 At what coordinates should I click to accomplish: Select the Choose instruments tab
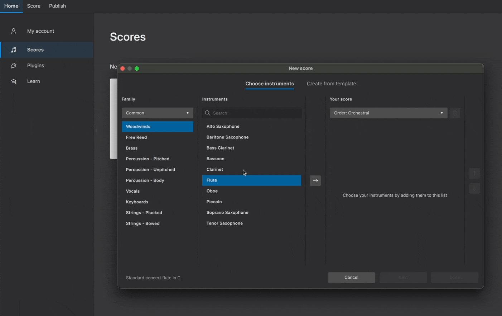pos(269,84)
